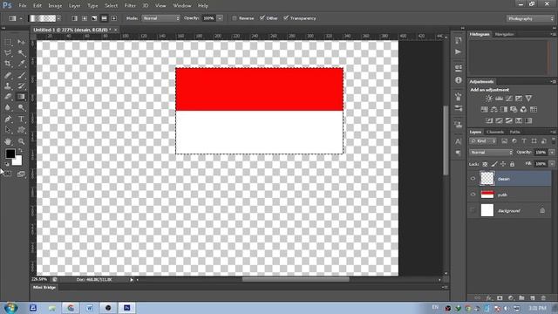Select the Magic Wand tool
The image size is (558, 314).
21,53
